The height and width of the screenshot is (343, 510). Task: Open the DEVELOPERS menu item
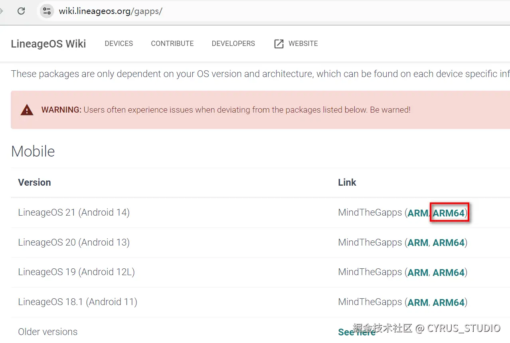(233, 44)
